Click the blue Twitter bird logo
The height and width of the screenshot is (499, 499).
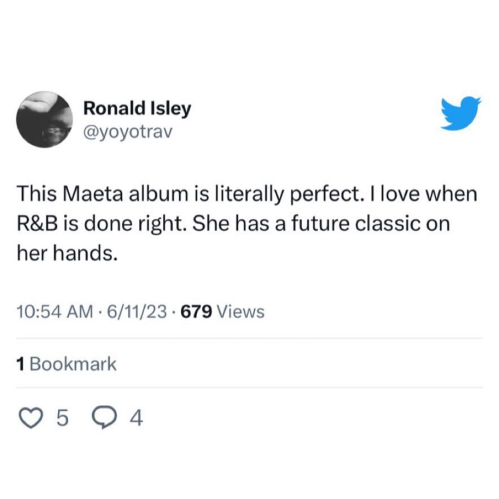pyautogui.click(x=461, y=113)
